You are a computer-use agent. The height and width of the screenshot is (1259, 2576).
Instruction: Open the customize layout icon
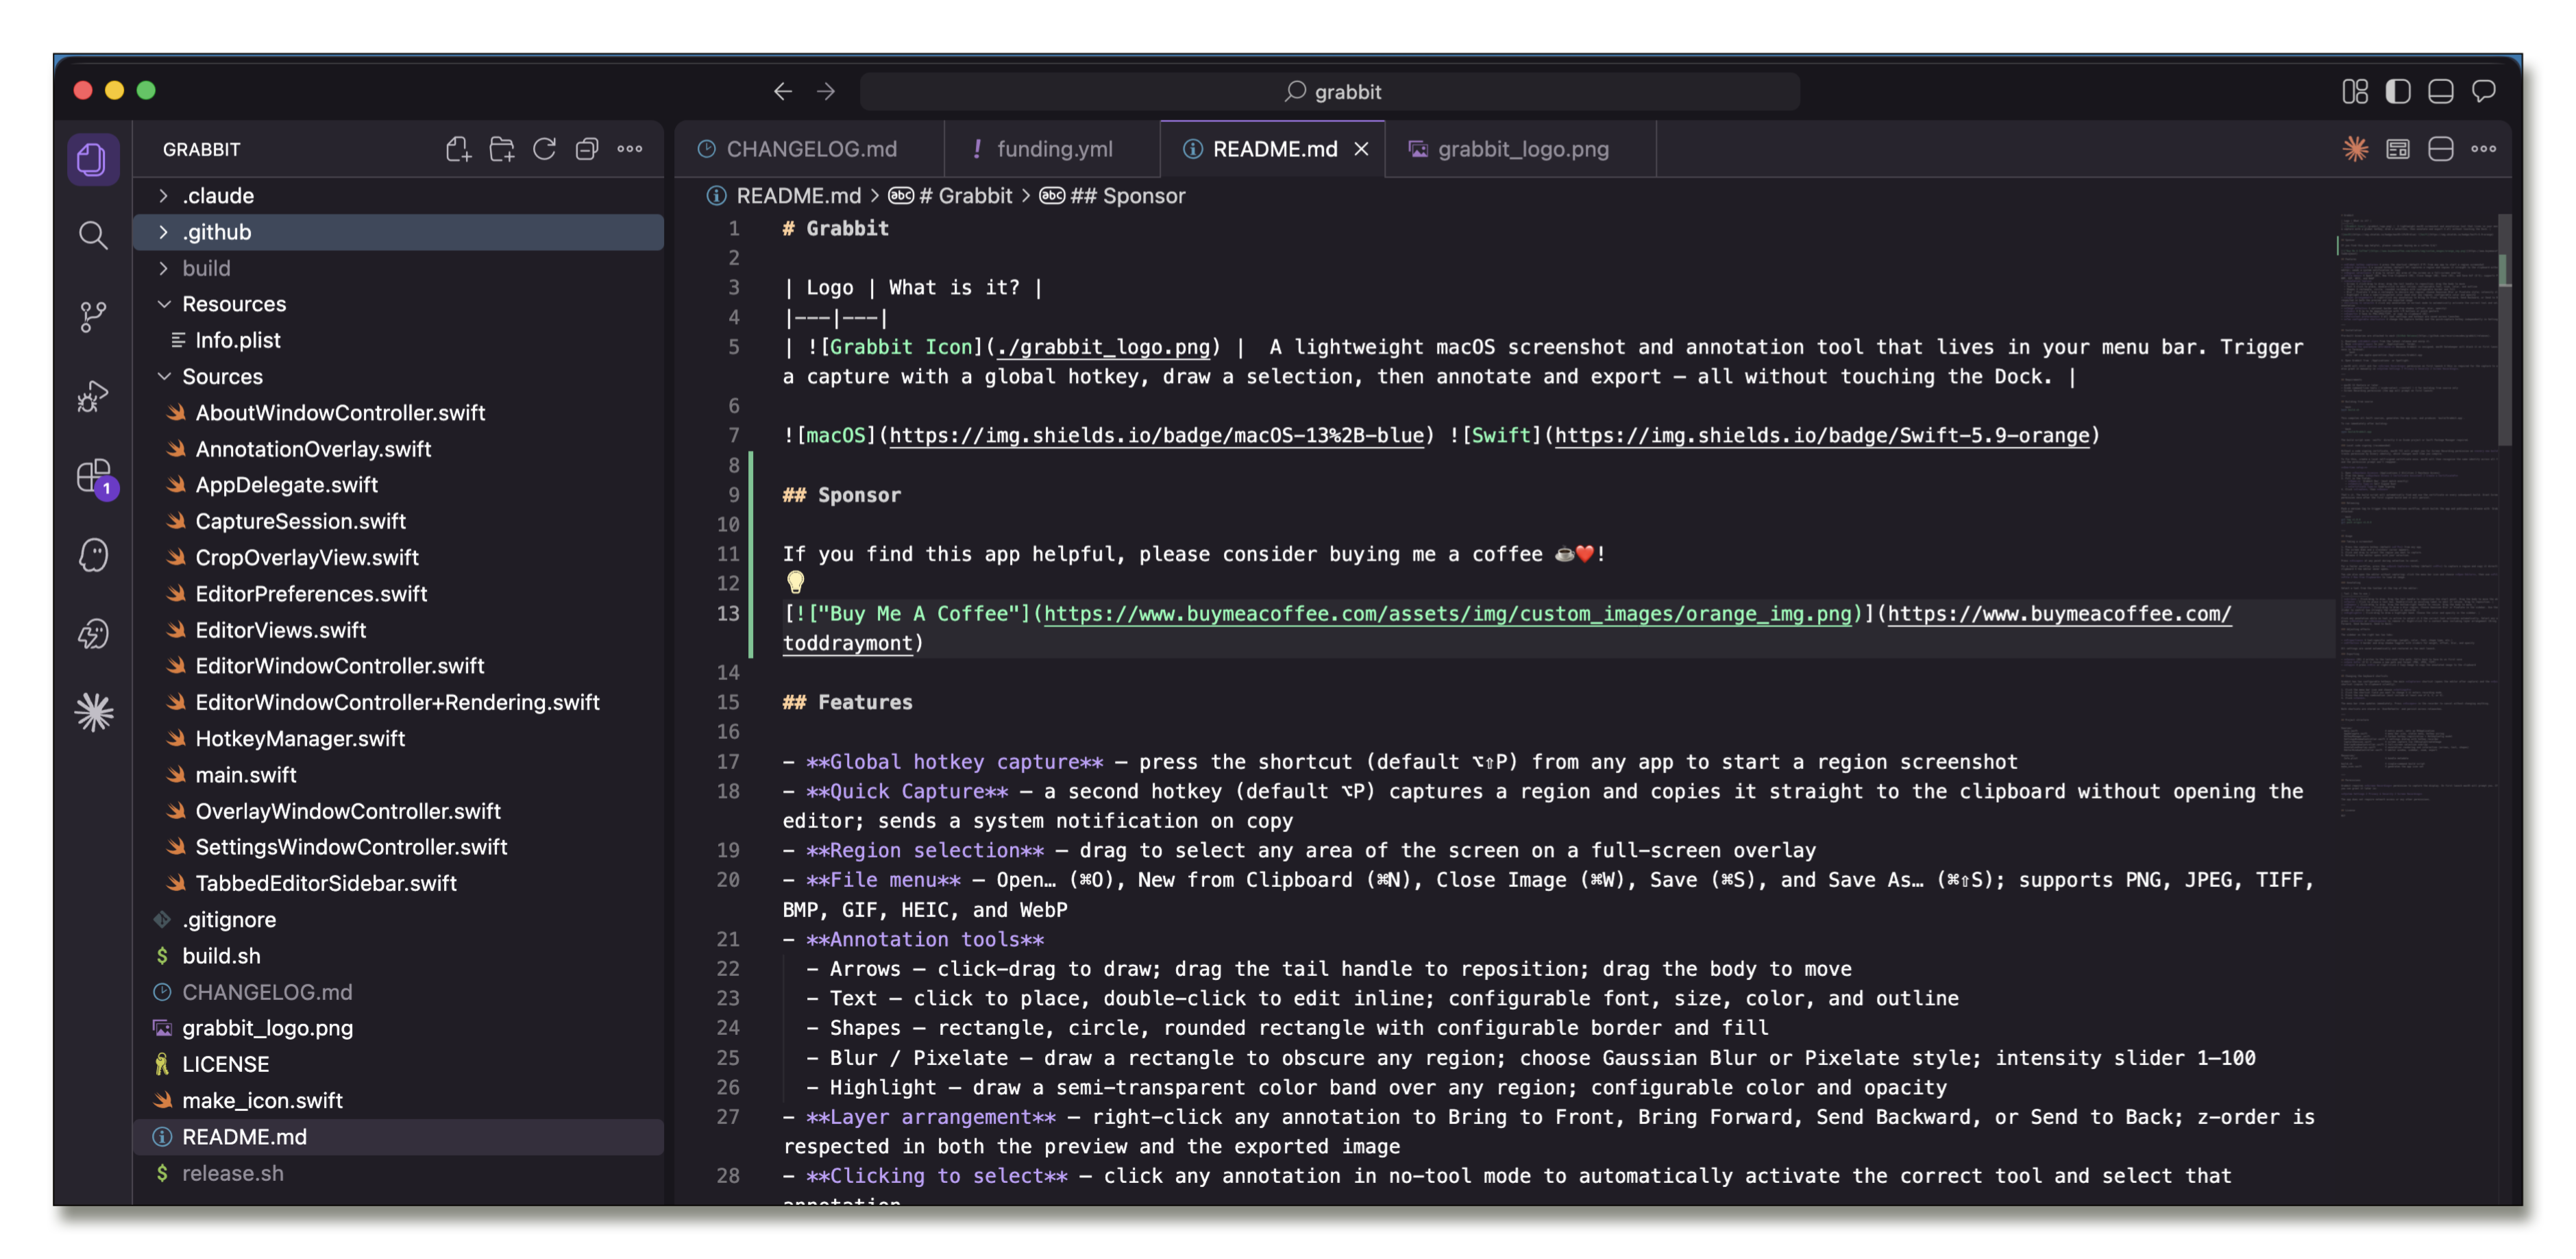(2355, 91)
